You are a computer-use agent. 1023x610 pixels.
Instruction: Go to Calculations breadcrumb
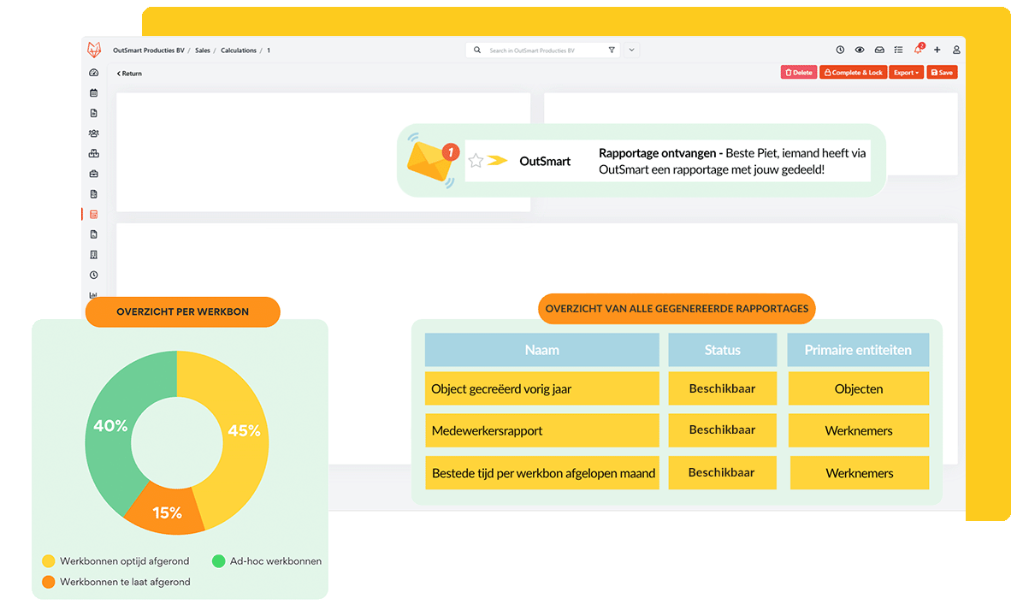pyautogui.click(x=239, y=50)
